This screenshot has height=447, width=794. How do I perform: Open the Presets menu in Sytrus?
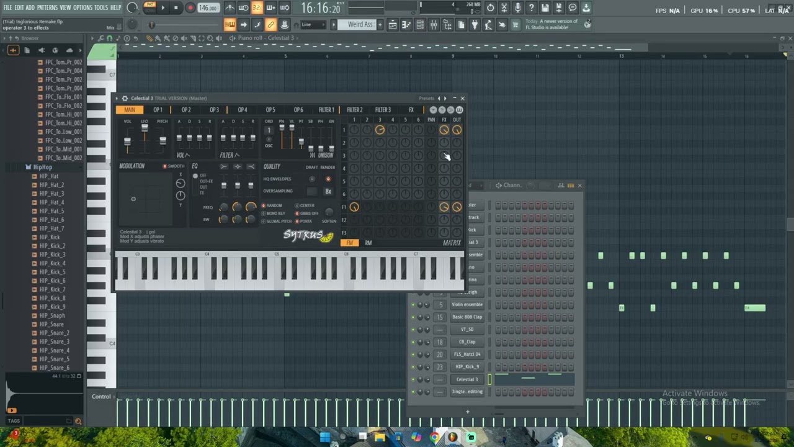426,98
